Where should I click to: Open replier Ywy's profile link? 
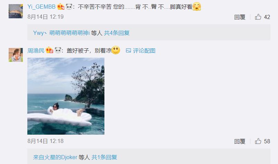pos(38,33)
